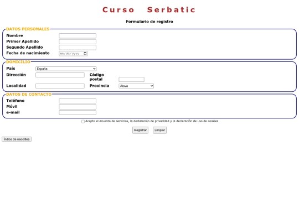Open the Índice de recetas button

[x=17, y=139]
